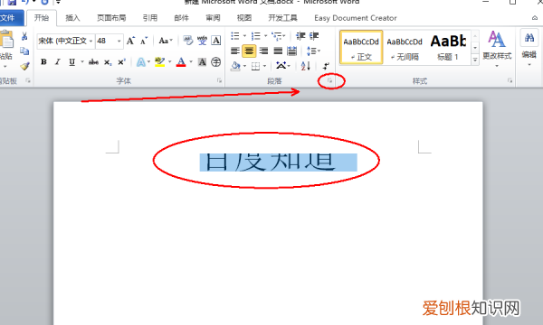Apply Character Shading to text
Screen dimensions: 543x325
pos(202,62)
